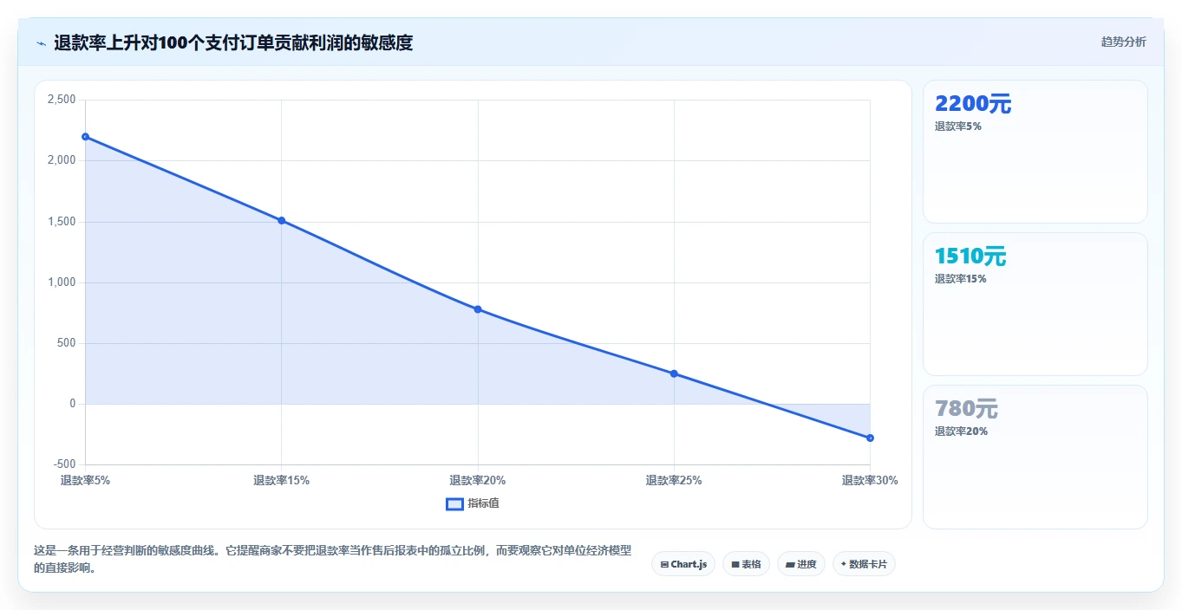Click y-axis value 1,000
Screen dimensions: 1182x610
(x=62, y=282)
